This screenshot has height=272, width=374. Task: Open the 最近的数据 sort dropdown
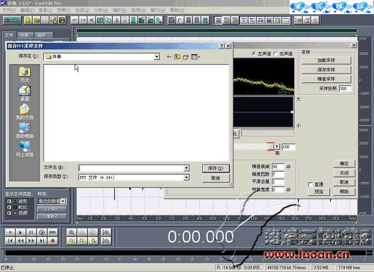63,201
